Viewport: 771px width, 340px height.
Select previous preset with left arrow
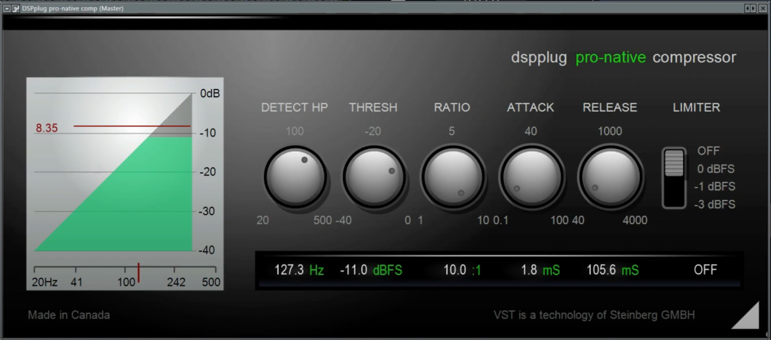[747, 8]
